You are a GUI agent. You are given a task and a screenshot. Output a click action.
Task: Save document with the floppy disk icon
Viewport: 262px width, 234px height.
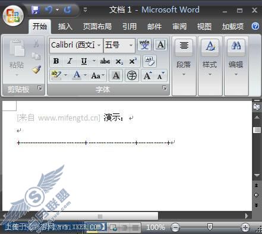pos(36,10)
